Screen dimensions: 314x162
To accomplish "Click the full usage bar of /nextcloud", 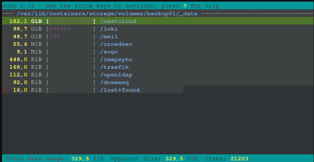I will pos(71,21).
